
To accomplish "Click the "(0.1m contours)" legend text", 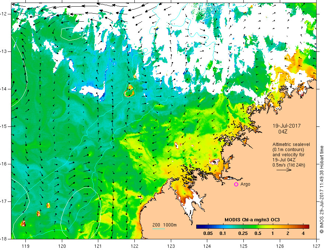I will [288, 150].
